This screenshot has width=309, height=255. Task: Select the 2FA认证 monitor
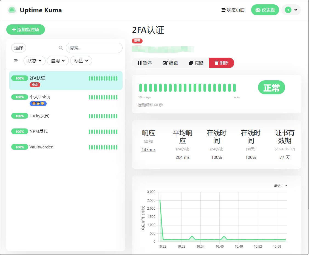[x=66, y=81]
